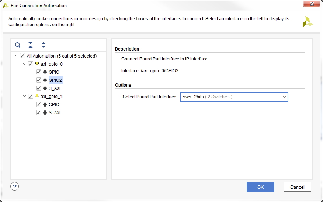Click the axi_gpio_0 IP block icon
Image resolution: width=323 pixels, height=202 pixels.
point(37,64)
